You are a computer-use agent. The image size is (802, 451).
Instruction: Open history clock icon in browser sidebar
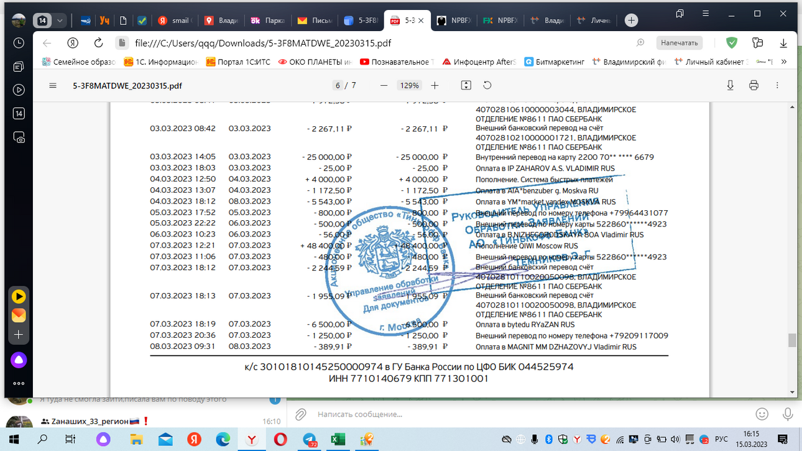pos(19,43)
